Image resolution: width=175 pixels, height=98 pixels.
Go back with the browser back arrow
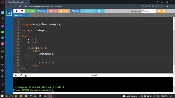click(8, 7)
